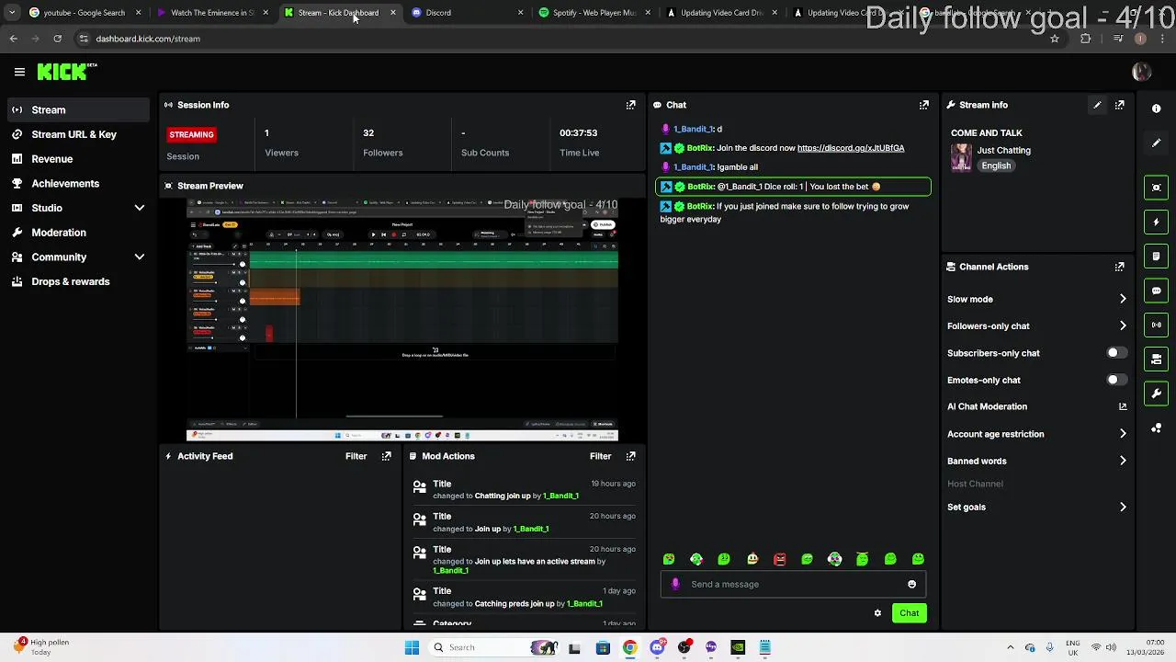Open the emoji picker in message box

click(x=911, y=584)
